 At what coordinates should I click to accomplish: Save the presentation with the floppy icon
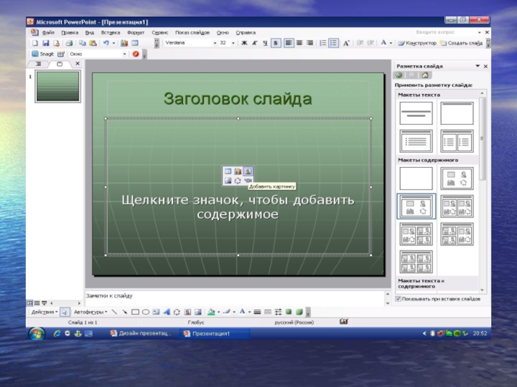46,43
